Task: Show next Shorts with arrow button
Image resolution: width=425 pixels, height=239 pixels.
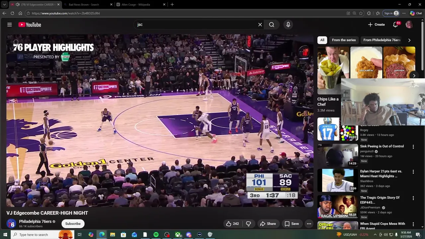Action: click(414, 76)
